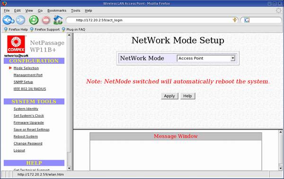Open the Reboot System link
284x179 pixels.
[26, 136]
